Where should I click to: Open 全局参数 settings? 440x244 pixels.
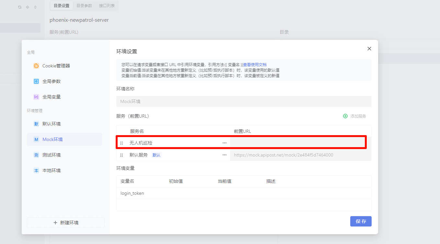click(x=64, y=81)
